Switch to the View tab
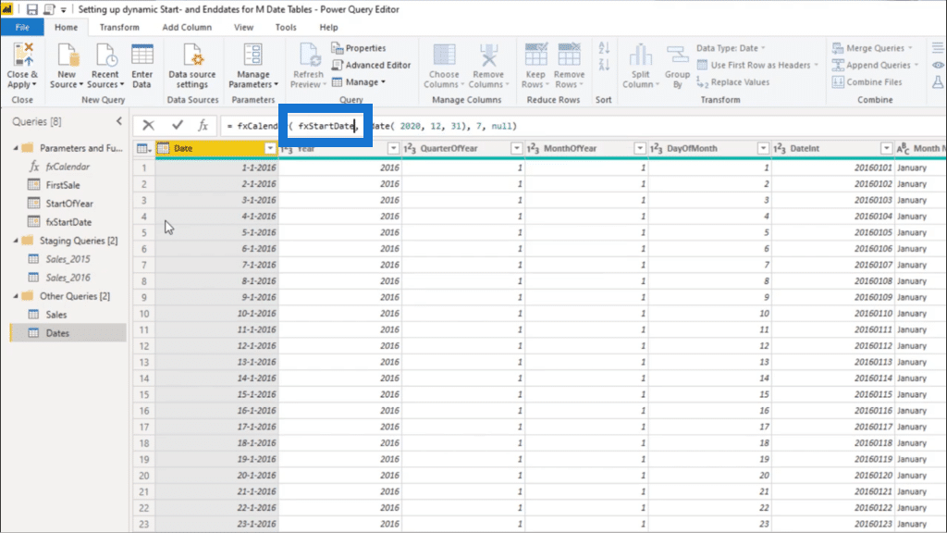The height and width of the screenshot is (533, 947). pyautogui.click(x=243, y=27)
